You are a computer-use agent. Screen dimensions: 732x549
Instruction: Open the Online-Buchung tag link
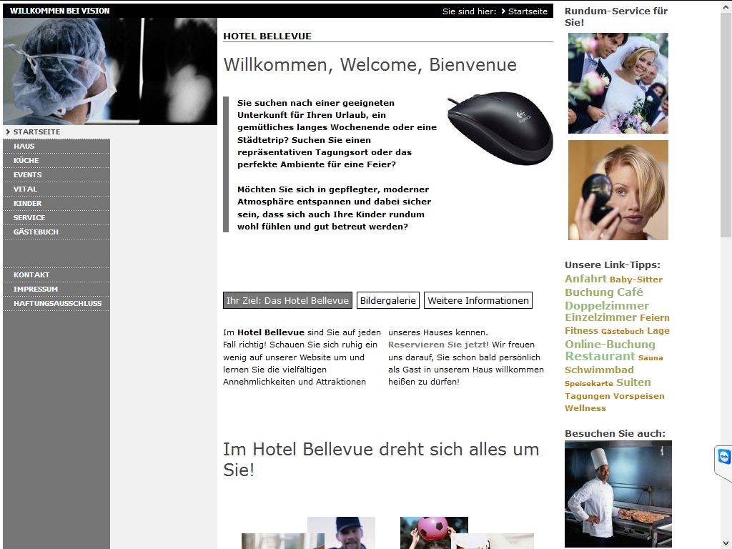pos(610,344)
